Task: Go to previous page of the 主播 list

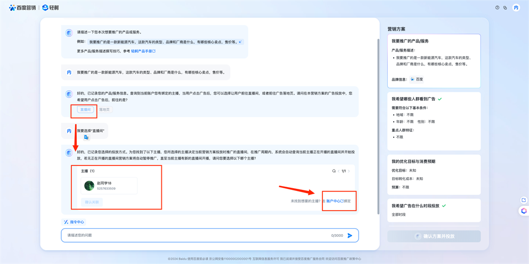Action: (338, 171)
